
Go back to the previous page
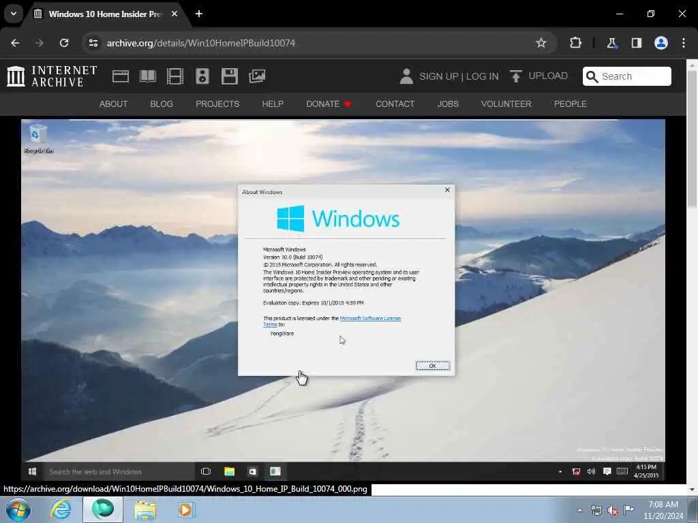pyautogui.click(x=15, y=43)
